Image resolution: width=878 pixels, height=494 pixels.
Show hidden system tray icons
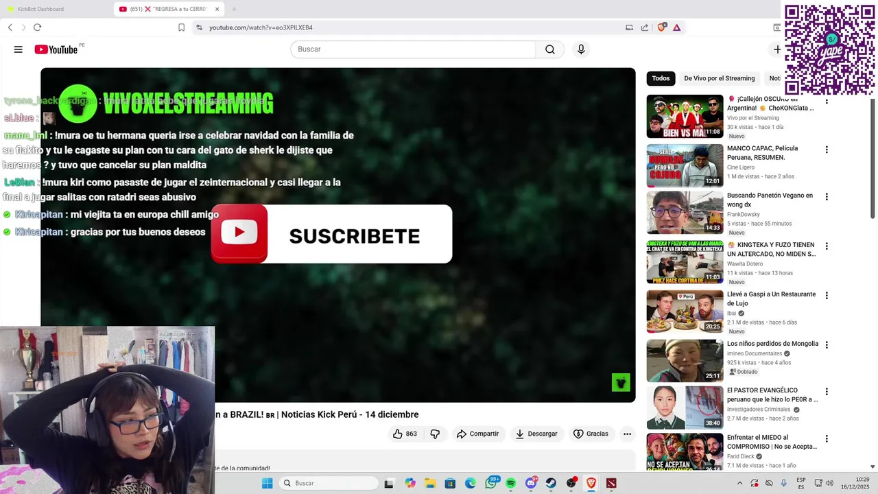pyautogui.click(x=739, y=483)
